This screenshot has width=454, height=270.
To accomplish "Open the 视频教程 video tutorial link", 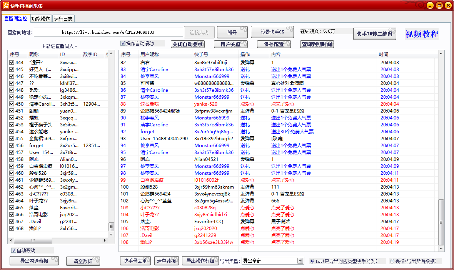I will point(421,34).
